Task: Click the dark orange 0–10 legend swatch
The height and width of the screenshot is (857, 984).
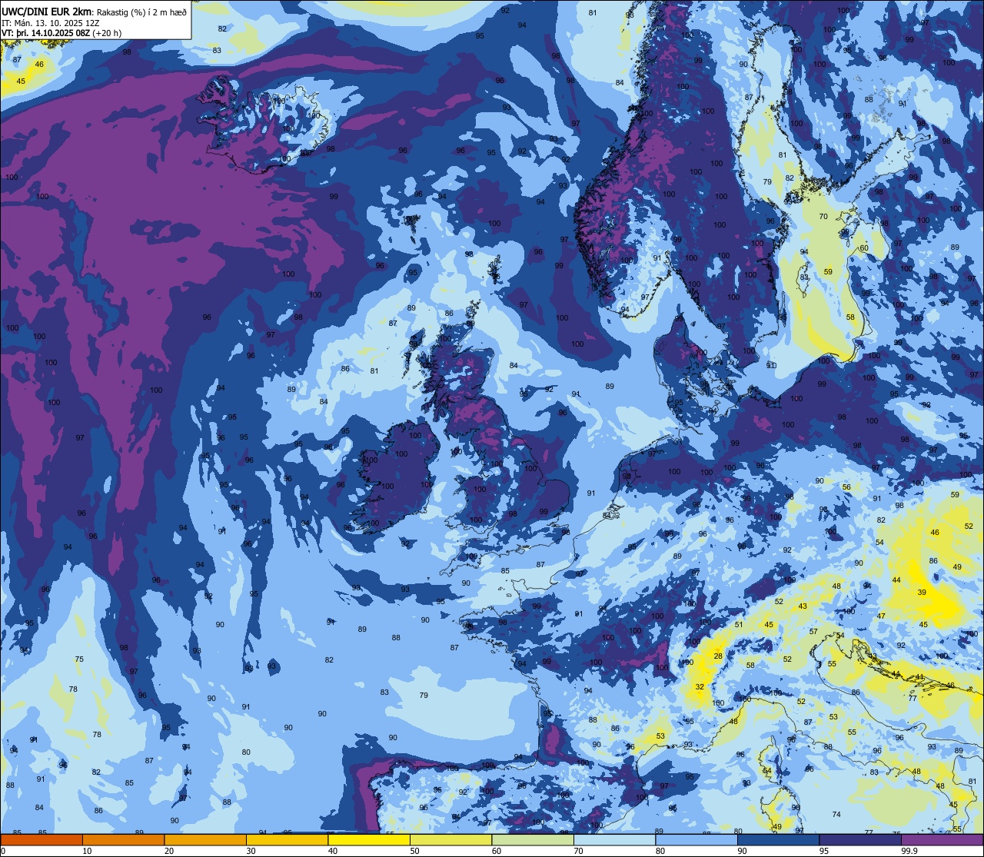Action: tap(42, 840)
